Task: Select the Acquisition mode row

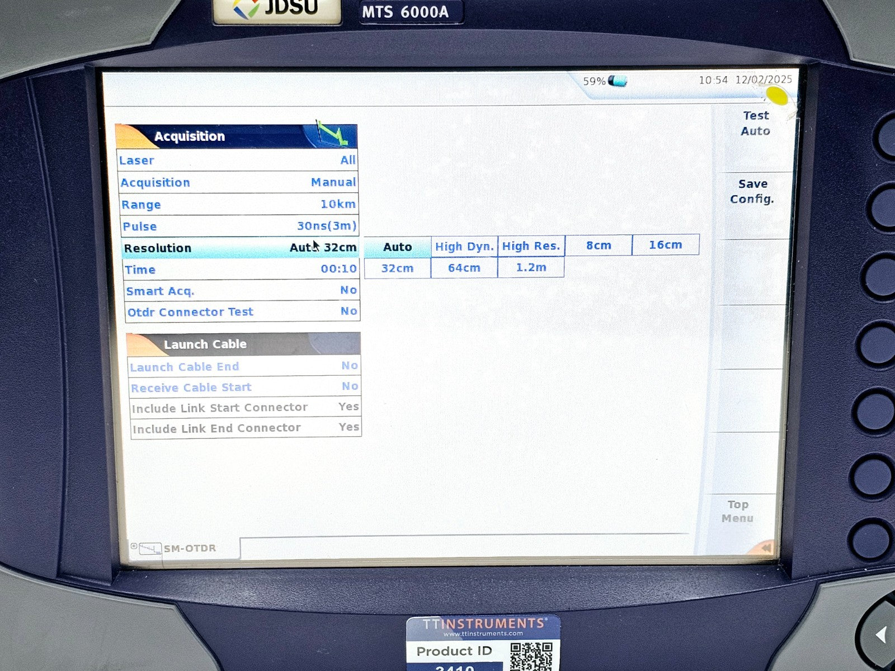Action: 238,182
